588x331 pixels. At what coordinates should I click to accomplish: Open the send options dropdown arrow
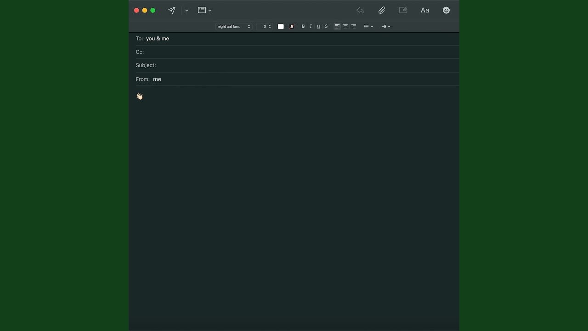point(187,11)
